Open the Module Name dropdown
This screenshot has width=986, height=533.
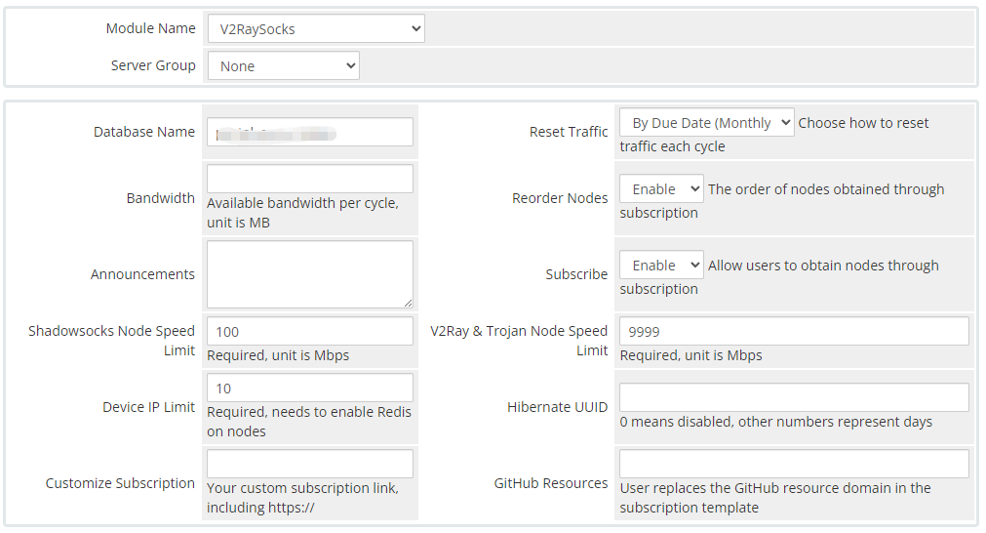pos(316,29)
